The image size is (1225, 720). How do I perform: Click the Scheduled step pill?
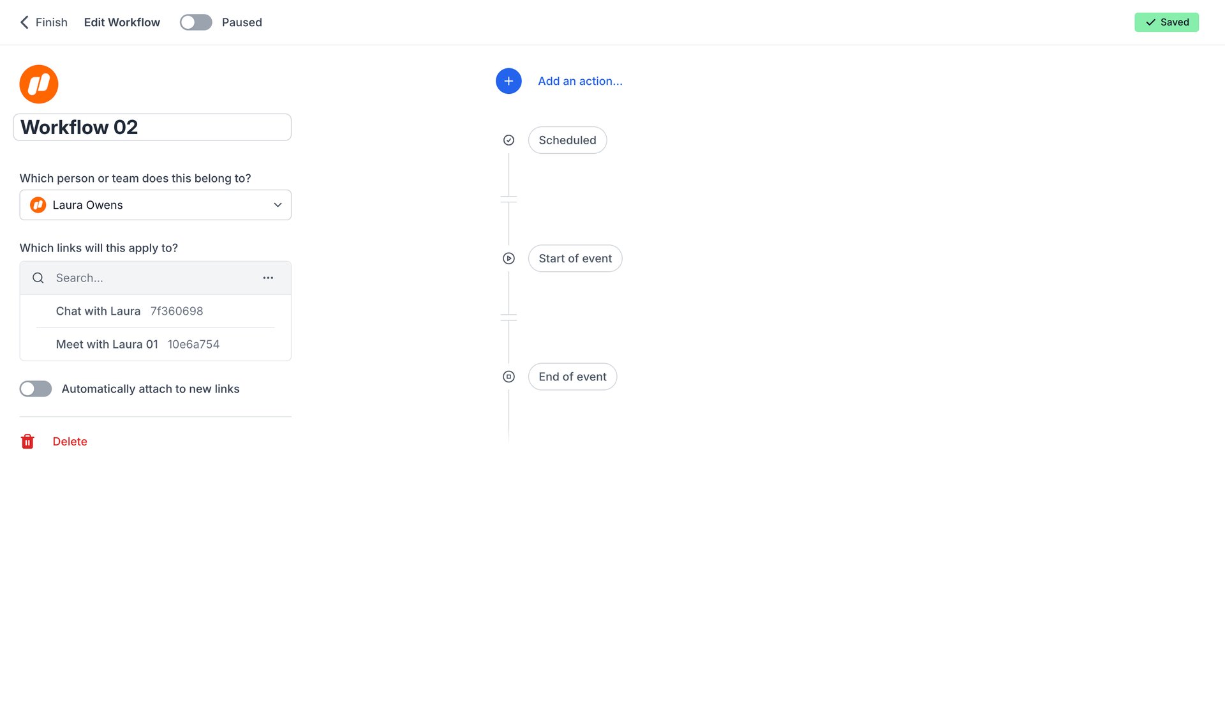pyautogui.click(x=567, y=140)
